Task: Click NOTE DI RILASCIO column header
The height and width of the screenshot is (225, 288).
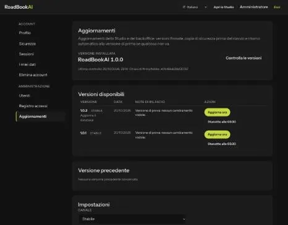Action: [x=150, y=102]
